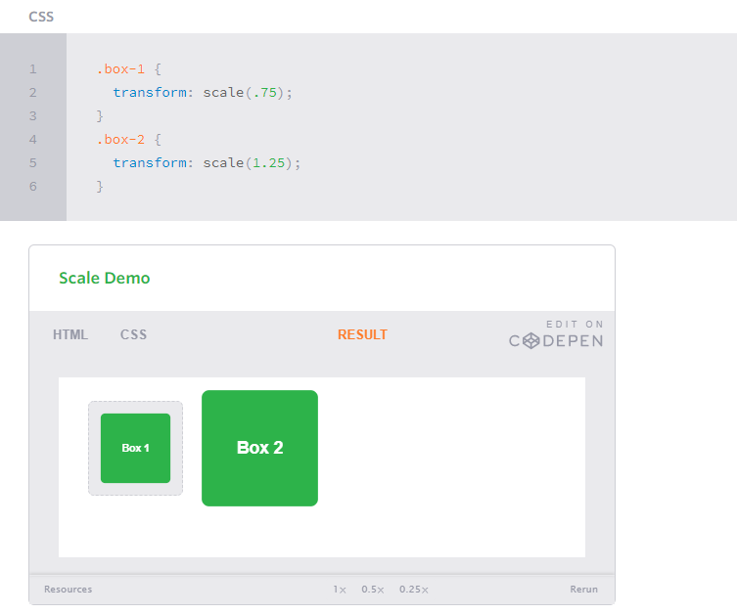Screen dimensions: 737x614
Task: Click the large green Box 2 square
Action: [259, 448]
